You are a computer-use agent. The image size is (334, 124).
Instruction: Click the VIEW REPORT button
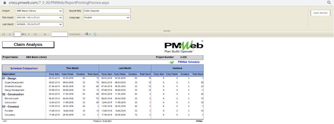tap(320, 13)
